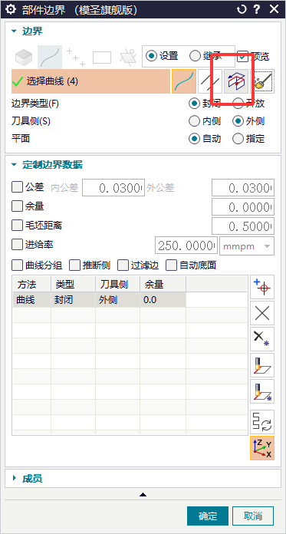
Task: Select 封闭 boundary type
Action: (195, 103)
